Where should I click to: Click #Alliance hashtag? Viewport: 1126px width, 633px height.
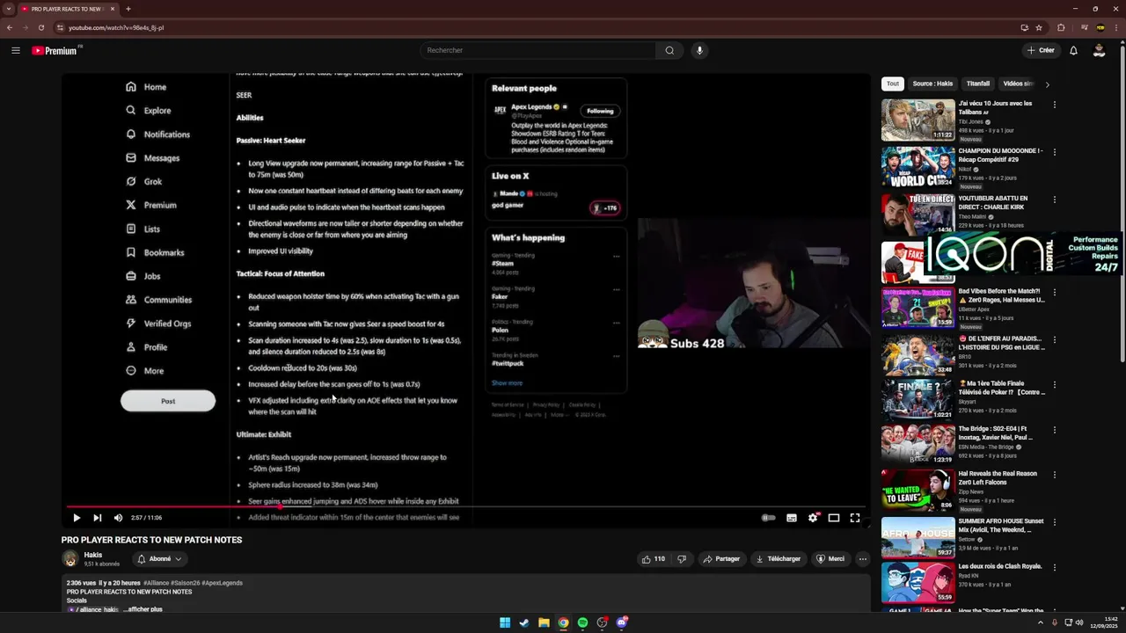coord(157,583)
